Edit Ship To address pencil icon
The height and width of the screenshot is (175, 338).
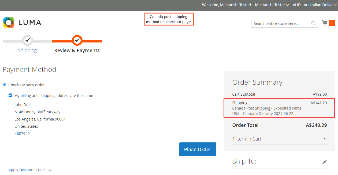325,162
